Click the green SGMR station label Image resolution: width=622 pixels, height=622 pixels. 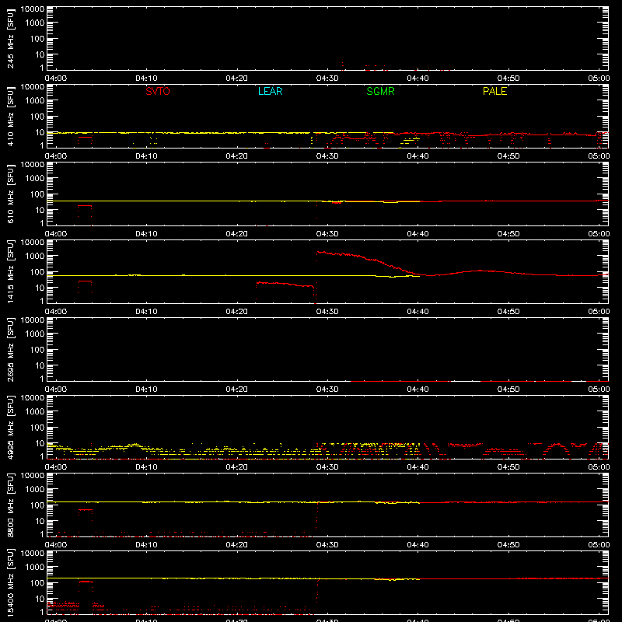[x=380, y=91]
